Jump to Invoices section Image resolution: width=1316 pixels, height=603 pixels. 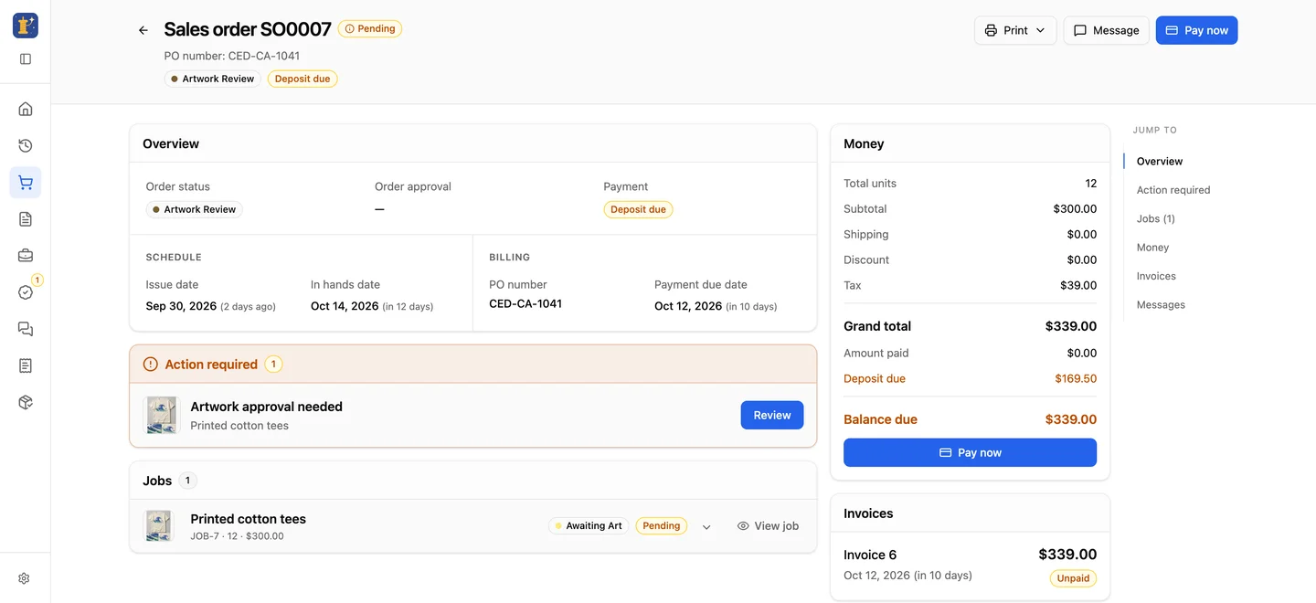click(x=1156, y=276)
